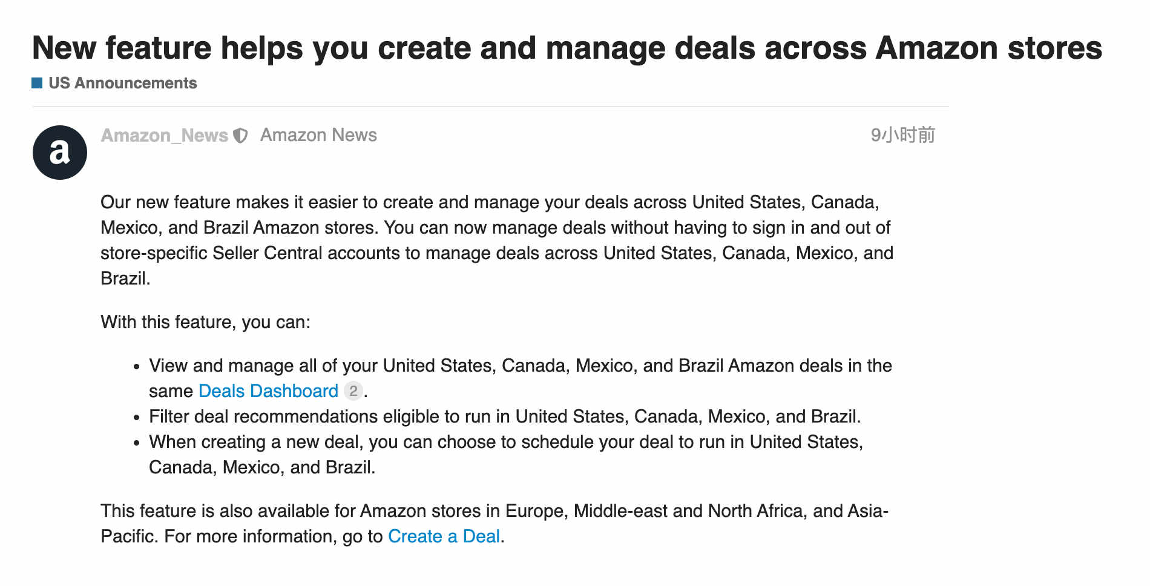Click the bullet dot before View and manage
This screenshot has height=586, width=1150.
[x=137, y=367]
